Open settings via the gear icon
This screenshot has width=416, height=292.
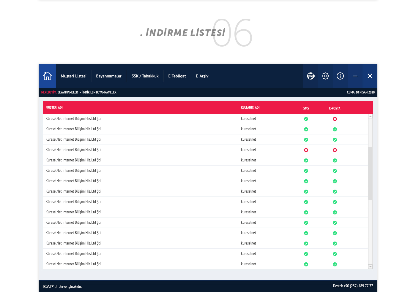[325, 76]
